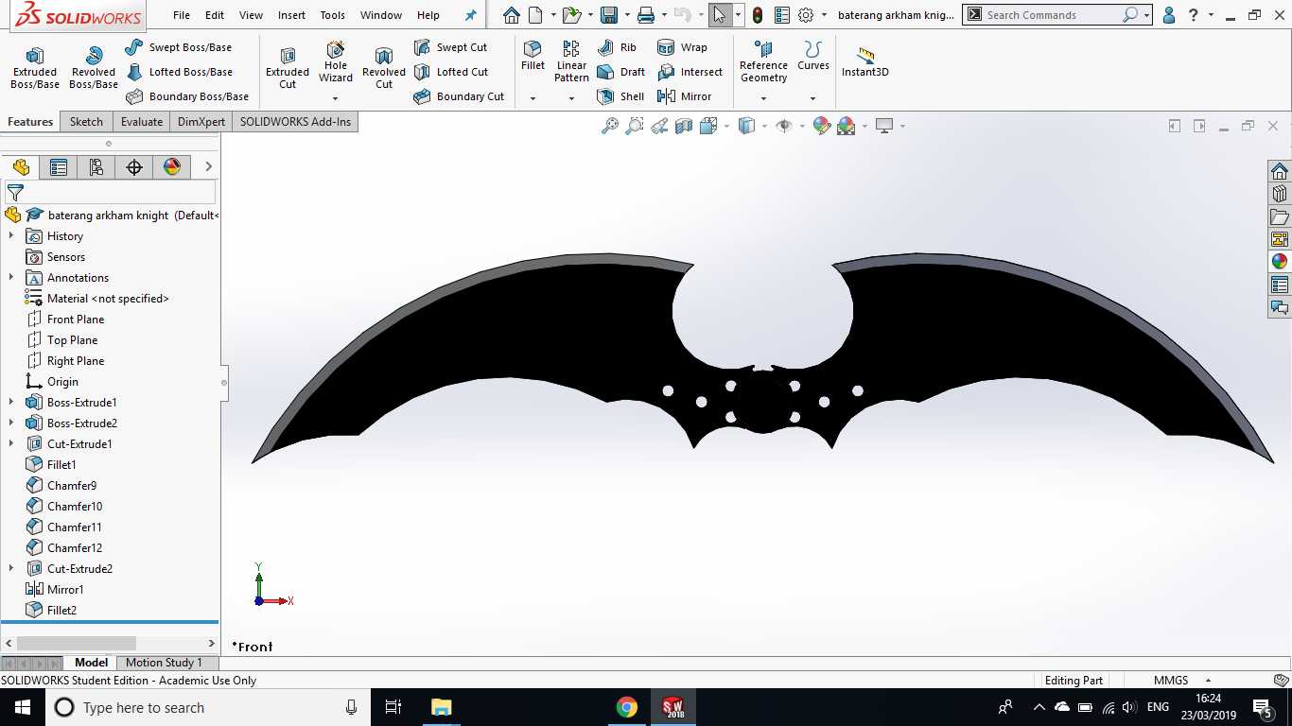Click the Save icon

(x=609, y=15)
